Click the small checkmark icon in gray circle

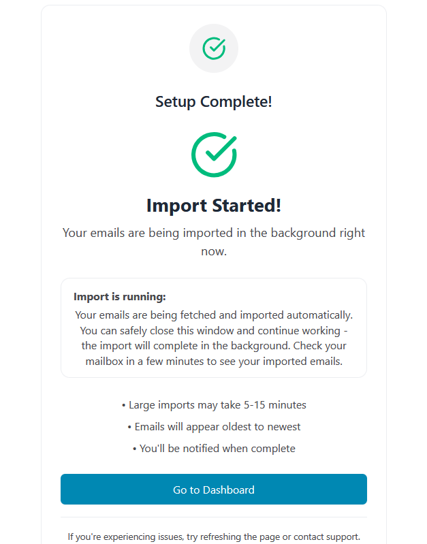click(214, 48)
